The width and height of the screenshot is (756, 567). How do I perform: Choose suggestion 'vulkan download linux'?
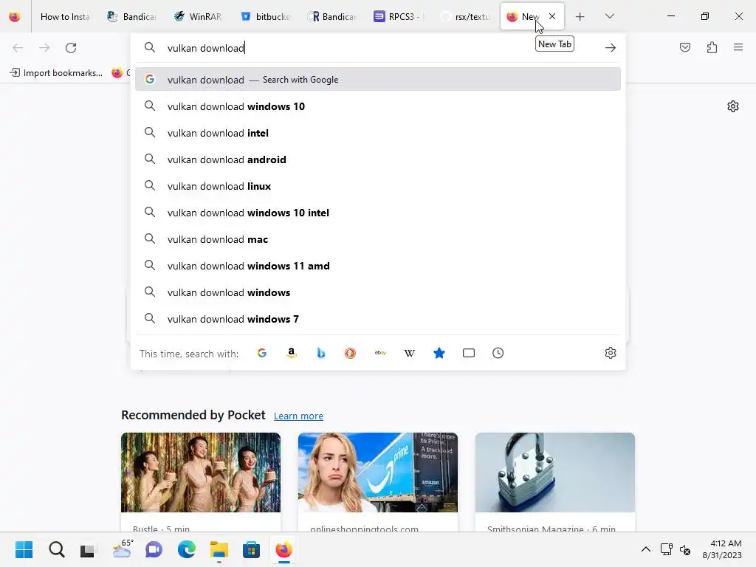click(378, 186)
